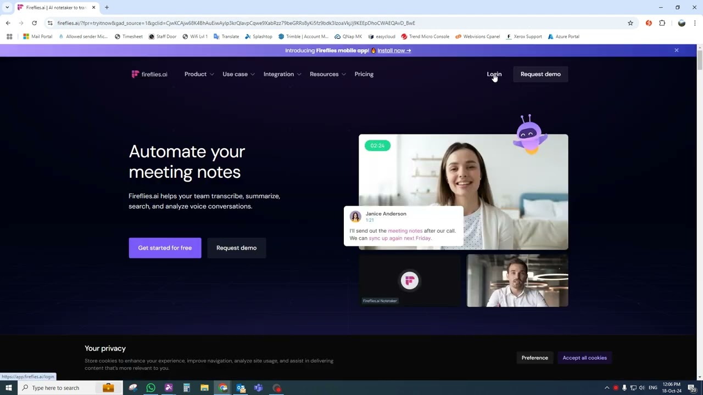Click the ENG language indicator
The image size is (703, 395).
(653, 388)
